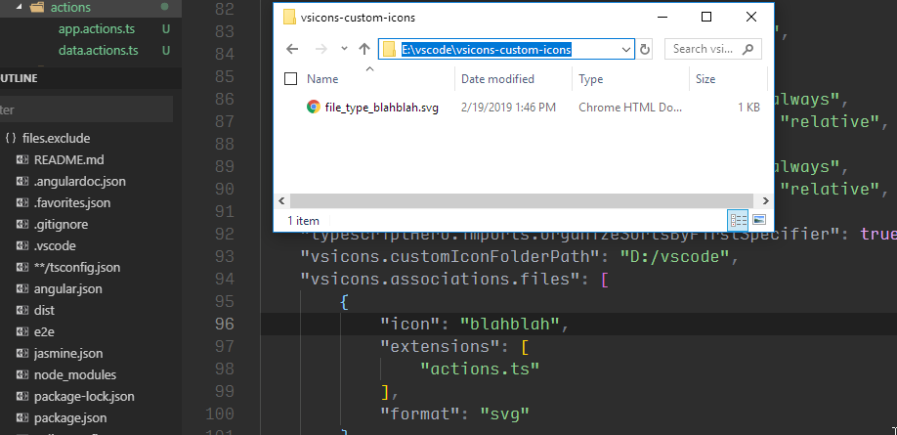This screenshot has width=897, height=435.
Task: Click "actions.ts" string in editor
Action: [x=480, y=369]
